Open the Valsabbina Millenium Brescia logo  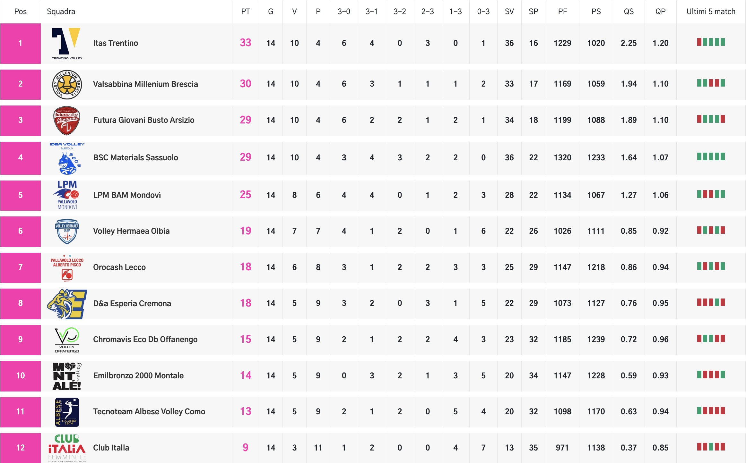click(x=67, y=84)
